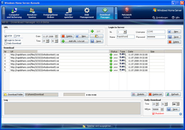Click the Netzwerk Kritisch status icon
185x130 pixels.
coord(127,13)
